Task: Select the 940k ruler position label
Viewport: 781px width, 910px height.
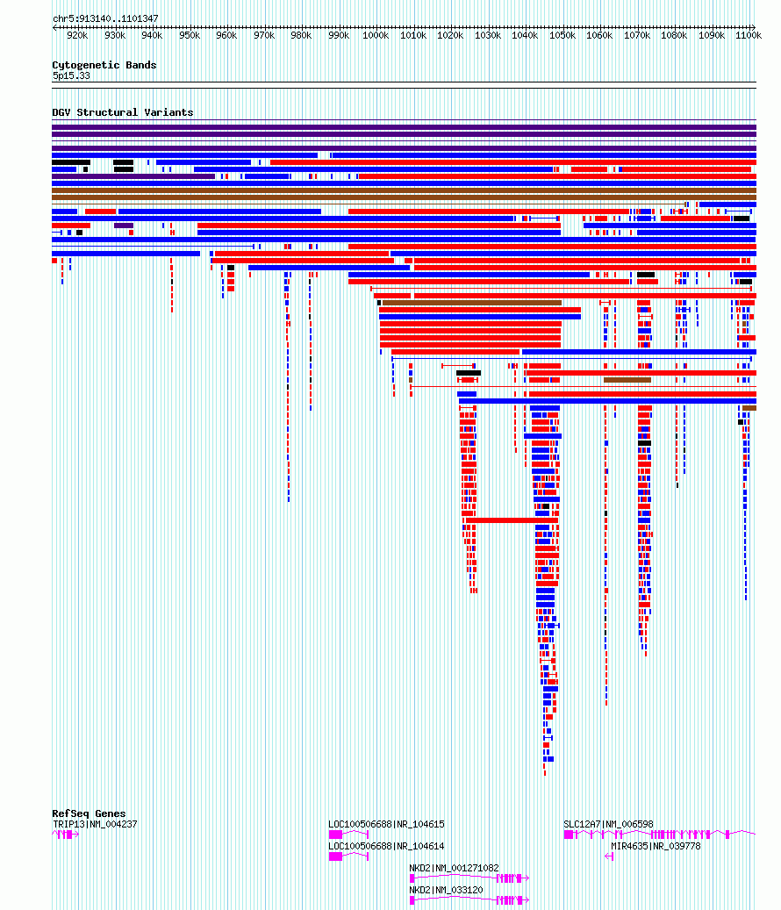Action: click(x=152, y=35)
